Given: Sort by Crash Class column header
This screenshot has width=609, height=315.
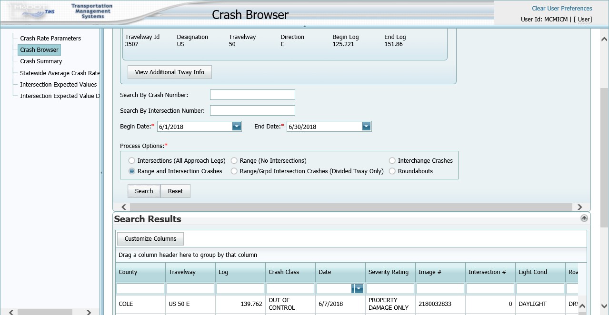Looking at the screenshot, I should (x=290, y=272).
